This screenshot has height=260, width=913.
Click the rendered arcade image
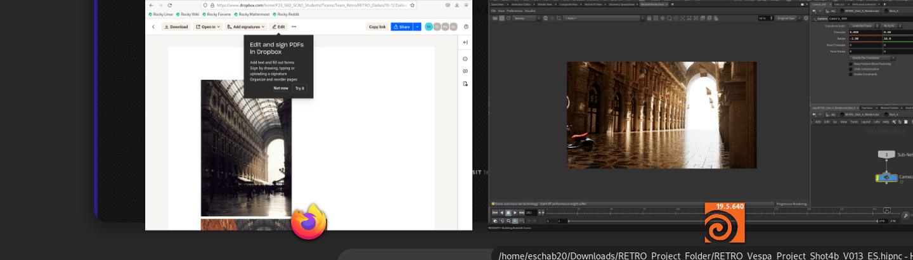(661, 115)
